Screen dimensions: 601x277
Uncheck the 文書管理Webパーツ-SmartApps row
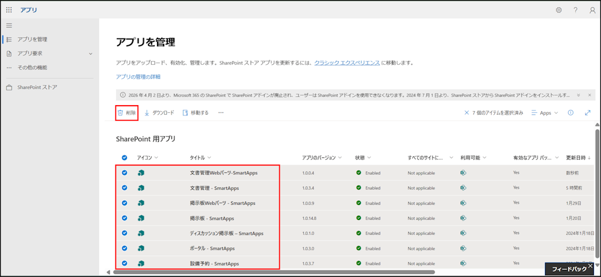click(x=124, y=173)
